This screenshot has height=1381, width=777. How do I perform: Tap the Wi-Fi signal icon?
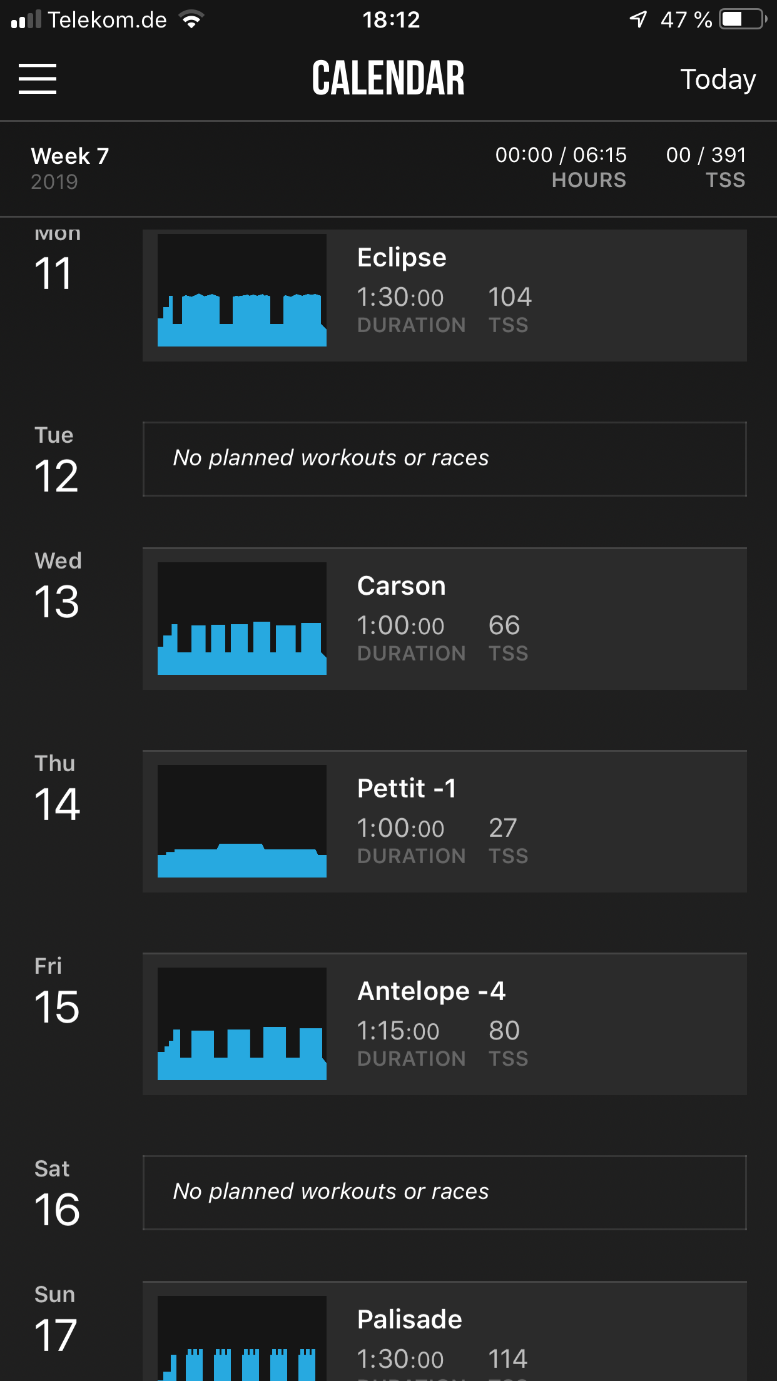click(x=191, y=19)
